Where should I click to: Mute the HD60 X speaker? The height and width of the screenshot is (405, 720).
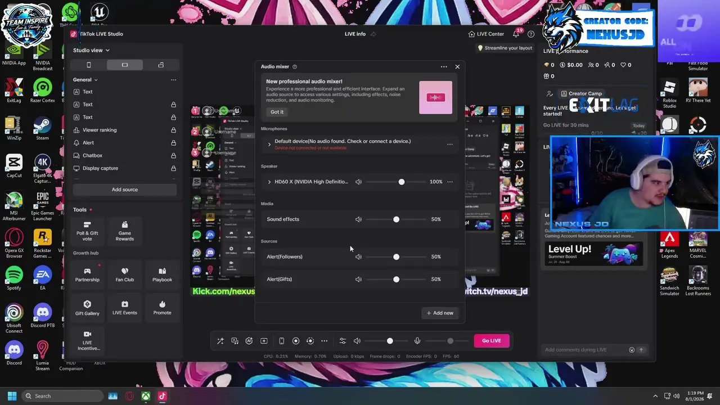point(358,182)
